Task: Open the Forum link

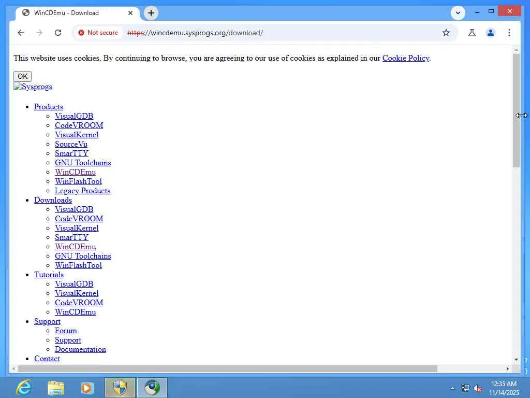Action: tap(66, 331)
